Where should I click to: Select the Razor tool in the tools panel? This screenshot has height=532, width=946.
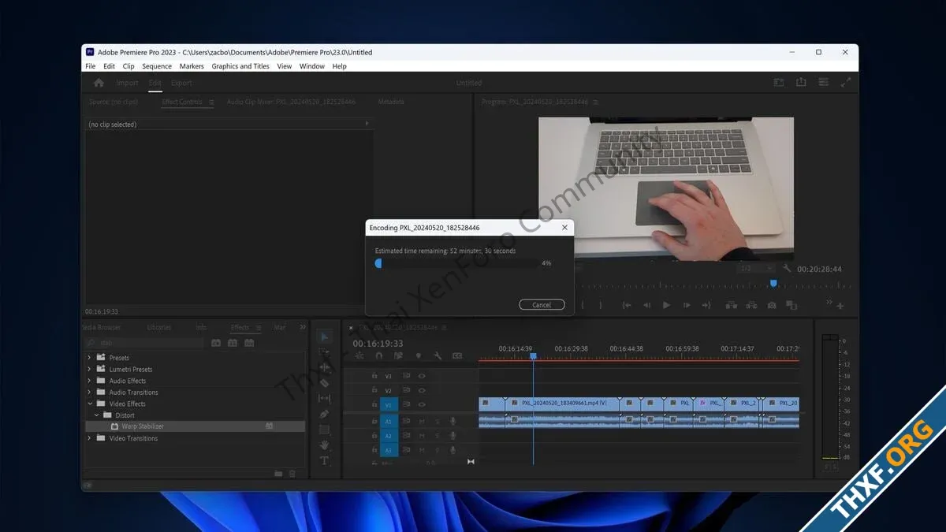(324, 383)
